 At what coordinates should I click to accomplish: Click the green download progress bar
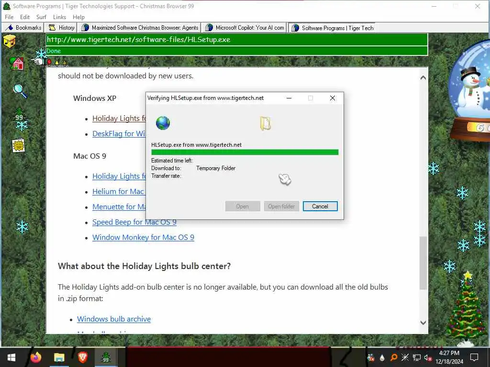pyautogui.click(x=245, y=152)
